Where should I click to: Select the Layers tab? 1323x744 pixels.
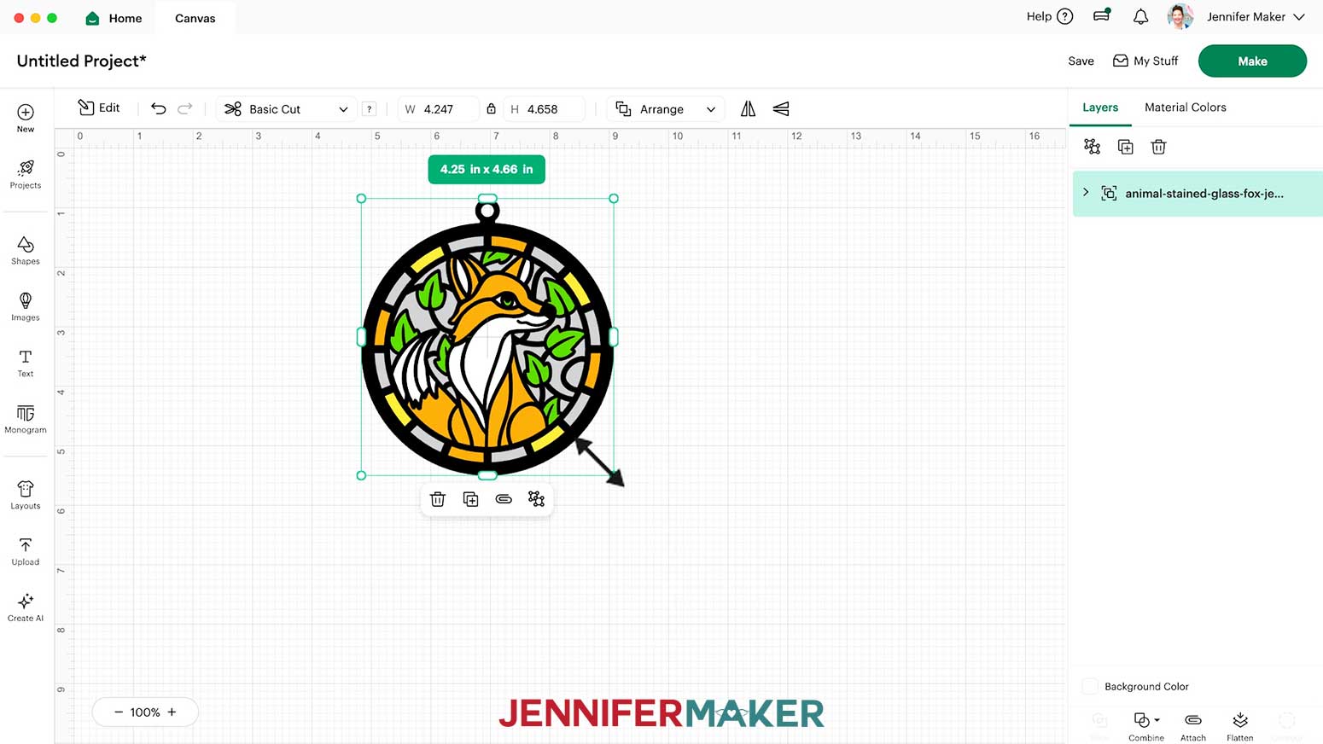tap(1100, 108)
